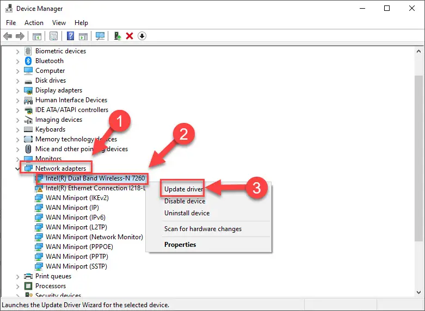Image resolution: width=425 pixels, height=311 pixels.
Task: Open the Action menu
Action: click(x=34, y=23)
